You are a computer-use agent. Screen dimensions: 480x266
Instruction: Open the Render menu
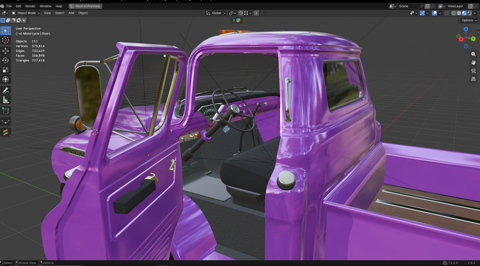pos(30,6)
